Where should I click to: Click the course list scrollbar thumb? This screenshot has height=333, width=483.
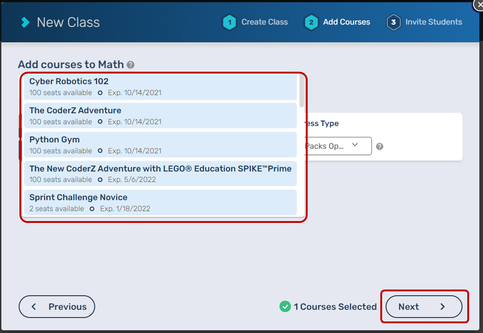click(302, 91)
